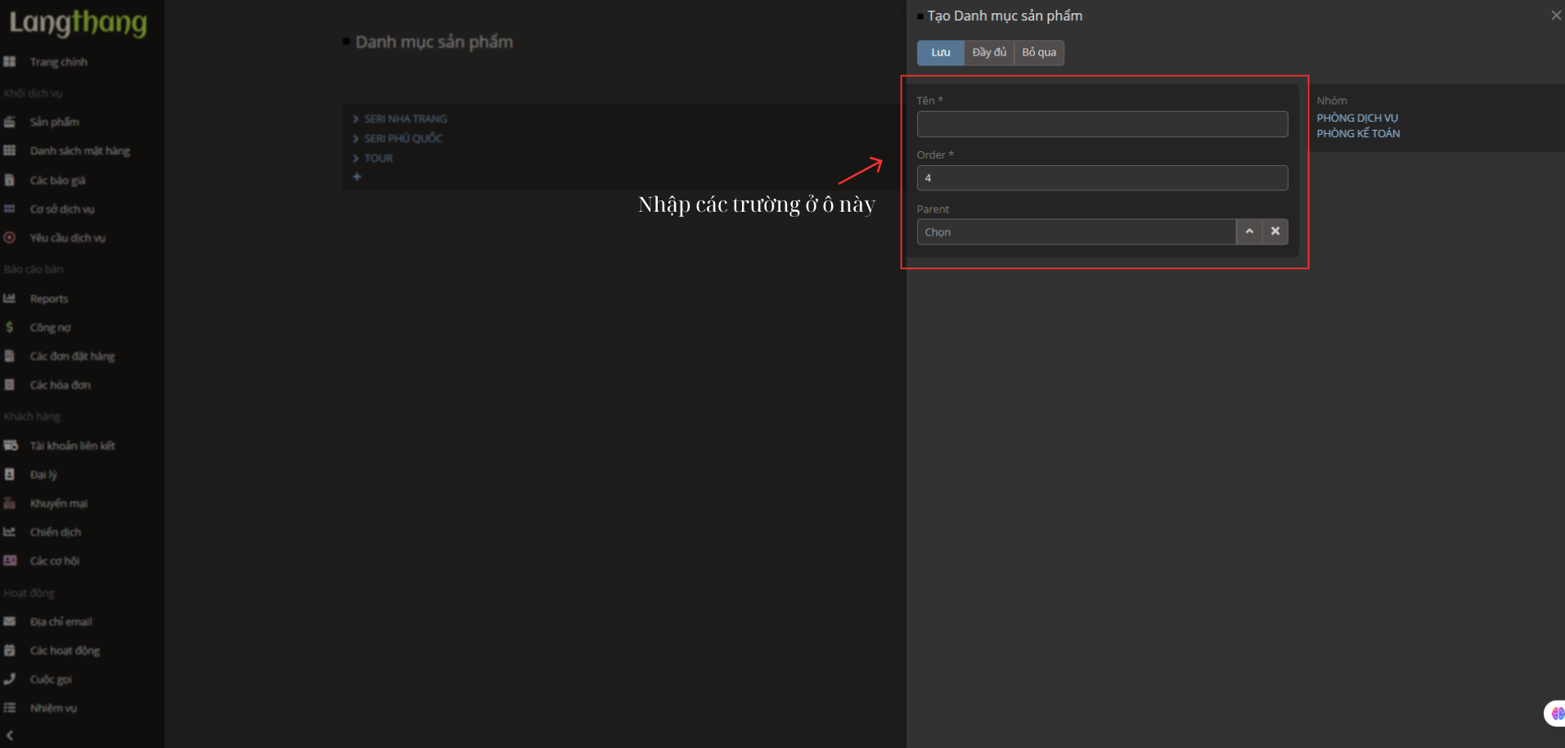The image size is (1565, 748).
Task: Click the Cuộc gọi phone icon
Action: (x=10, y=679)
